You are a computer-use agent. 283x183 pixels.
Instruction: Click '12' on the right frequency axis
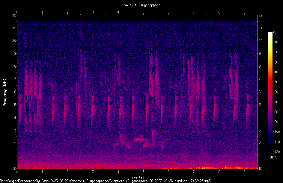tap(261, 15)
